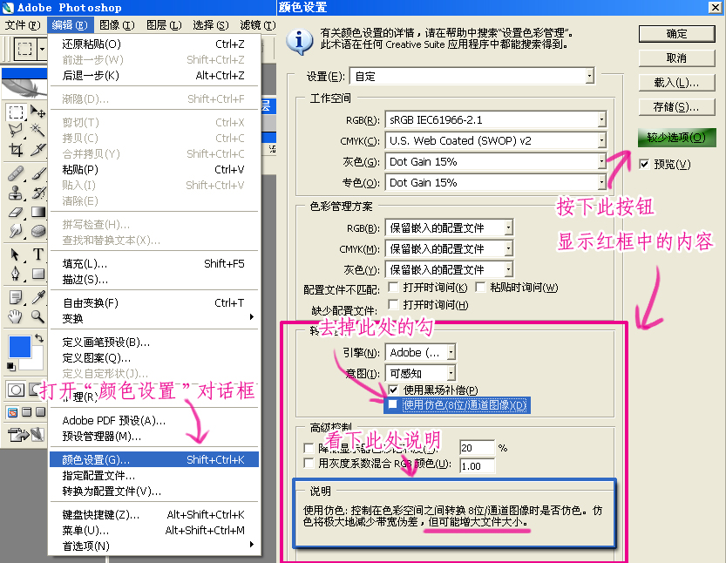
Task: Select the History Brush tool
Action: click(38, 193)
